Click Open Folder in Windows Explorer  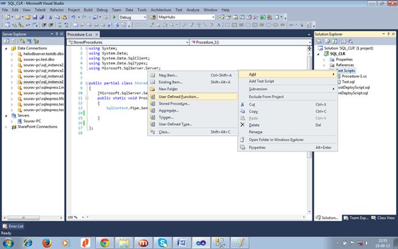pos(288,140)
